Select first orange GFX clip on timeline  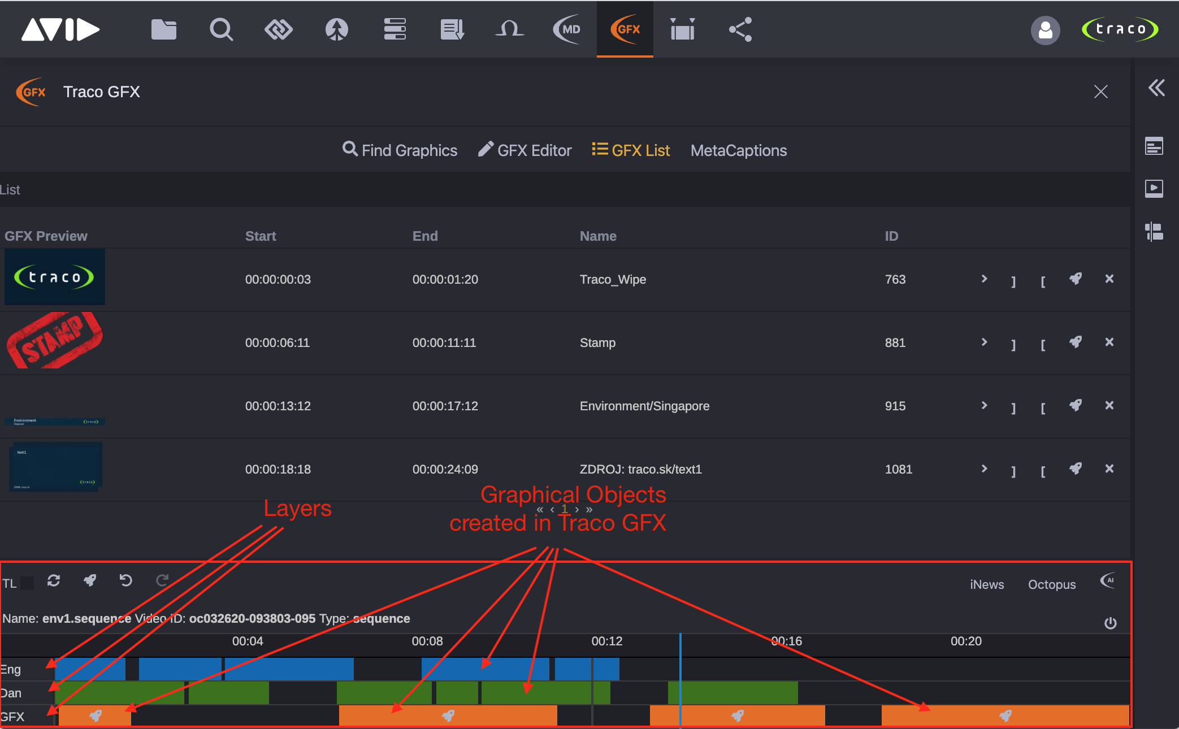tap(95, 715)
